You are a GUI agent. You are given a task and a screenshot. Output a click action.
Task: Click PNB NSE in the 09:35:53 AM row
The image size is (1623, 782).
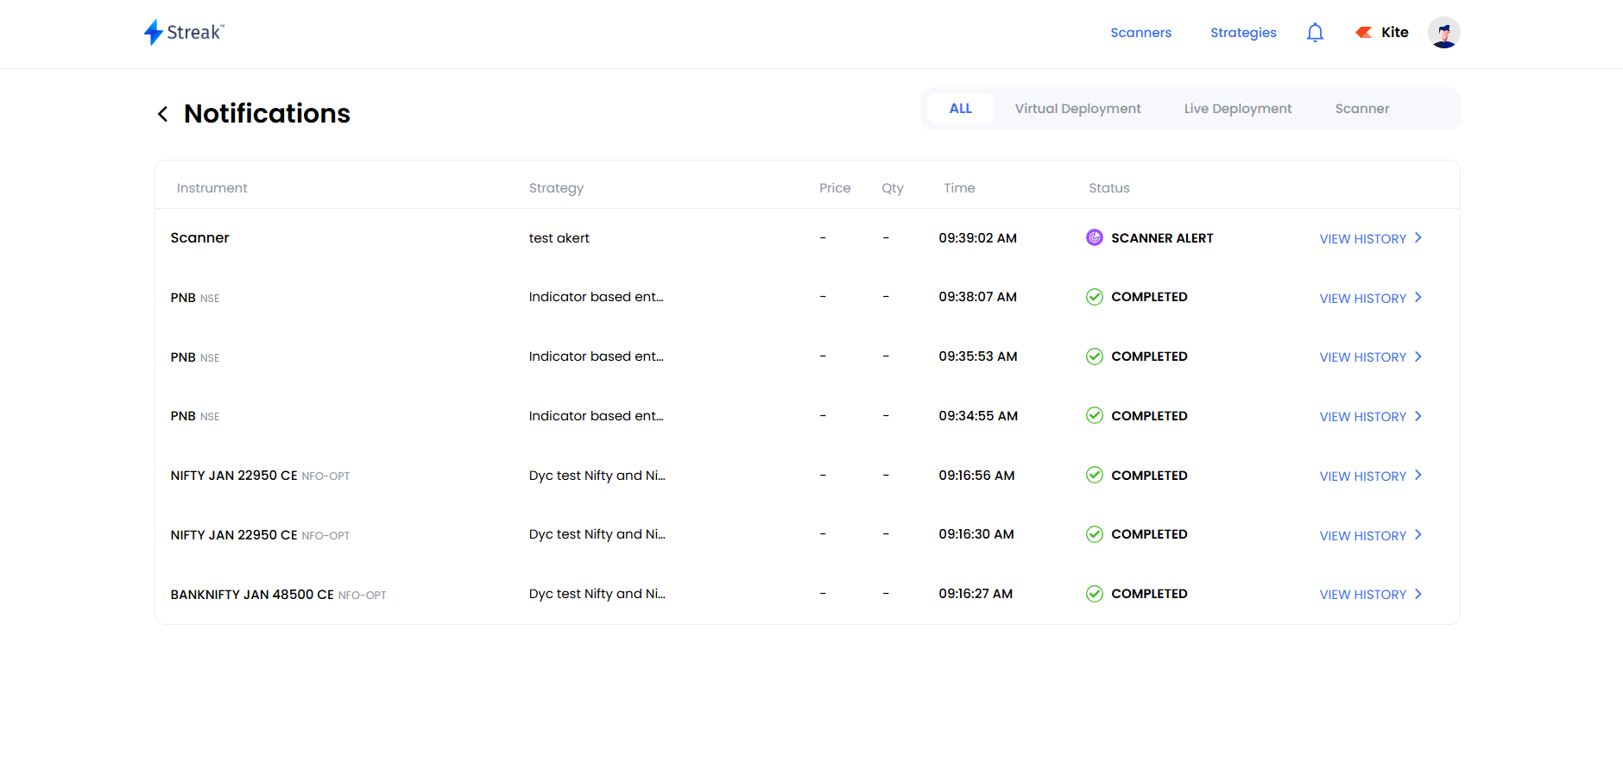click(195, 357)
